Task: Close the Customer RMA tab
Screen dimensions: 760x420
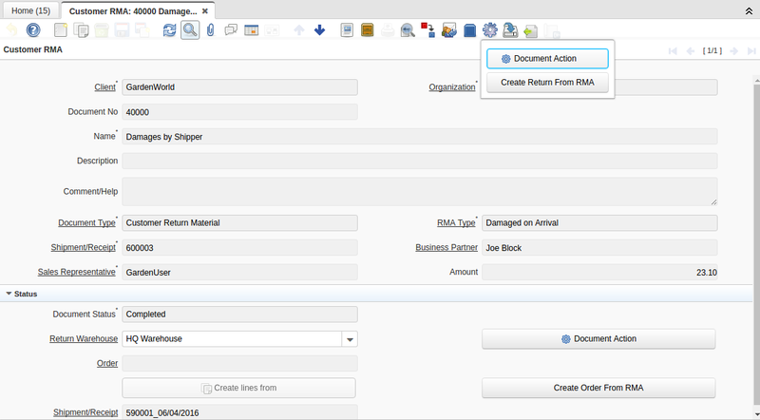Action: [x=205, y=10]
